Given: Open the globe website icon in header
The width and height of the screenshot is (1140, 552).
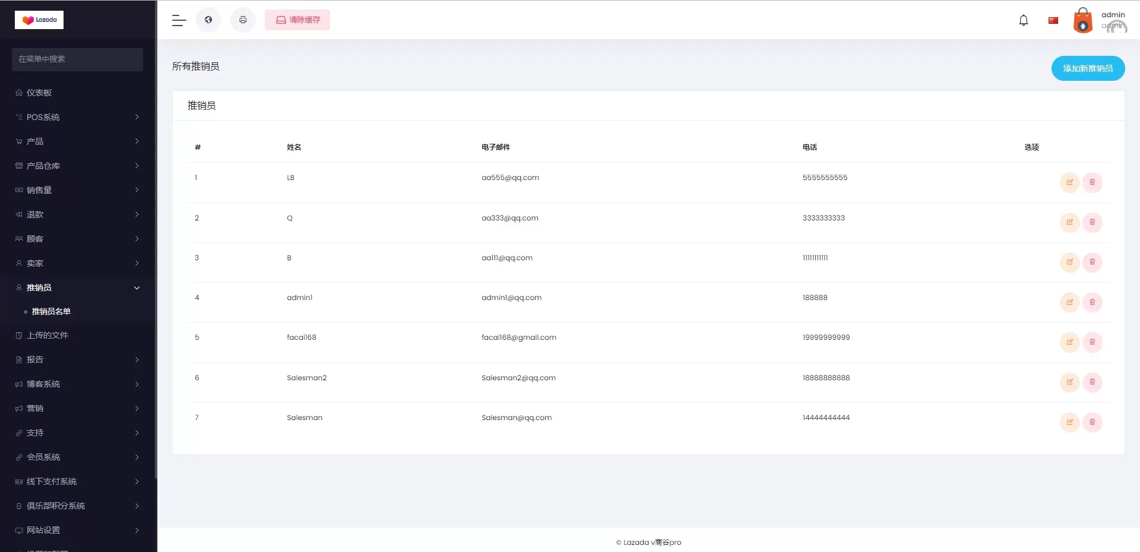Looking at the screenshot, I should point(208,20).
